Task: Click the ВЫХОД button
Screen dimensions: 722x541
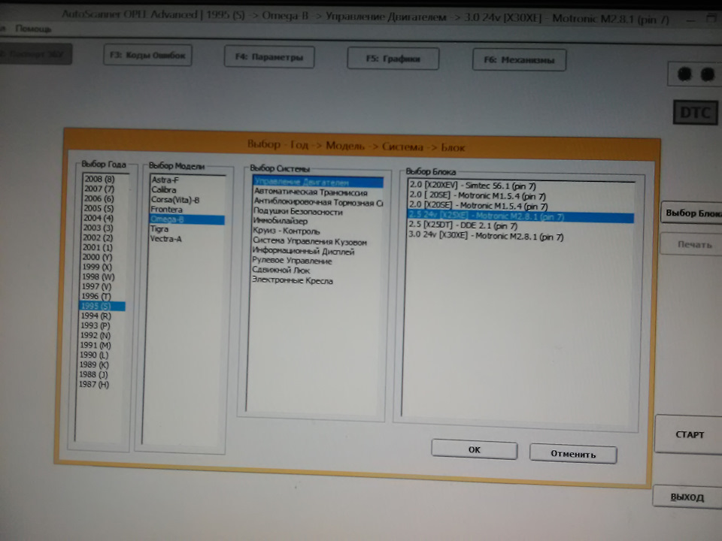Action: point(687,497)
